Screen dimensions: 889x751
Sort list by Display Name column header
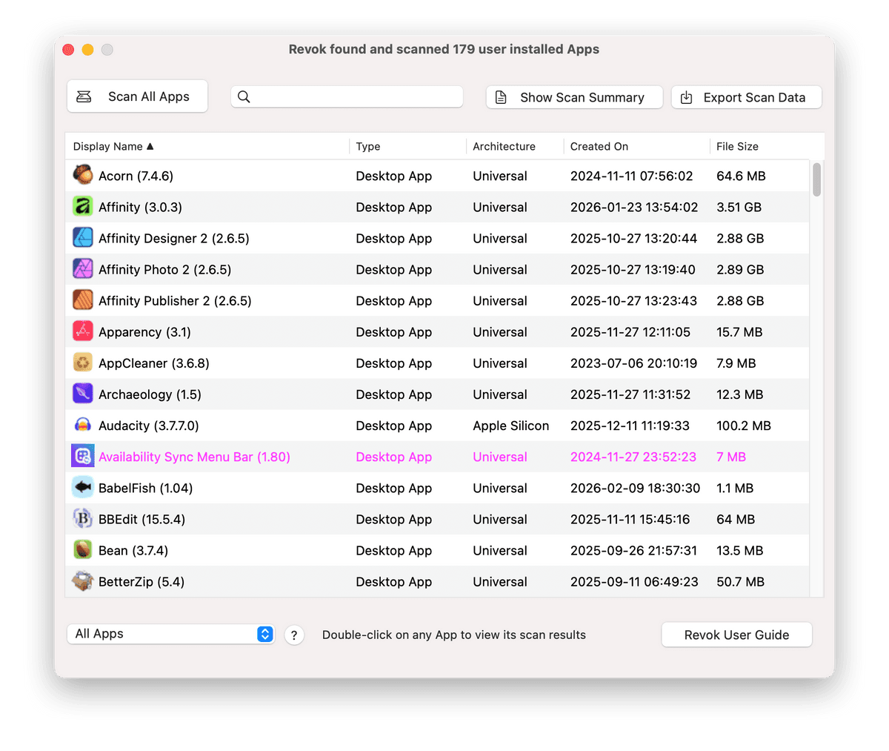(x=113, y=147)
